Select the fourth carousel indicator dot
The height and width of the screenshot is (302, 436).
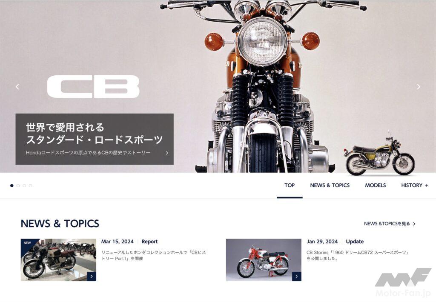(x=31, y=185)
